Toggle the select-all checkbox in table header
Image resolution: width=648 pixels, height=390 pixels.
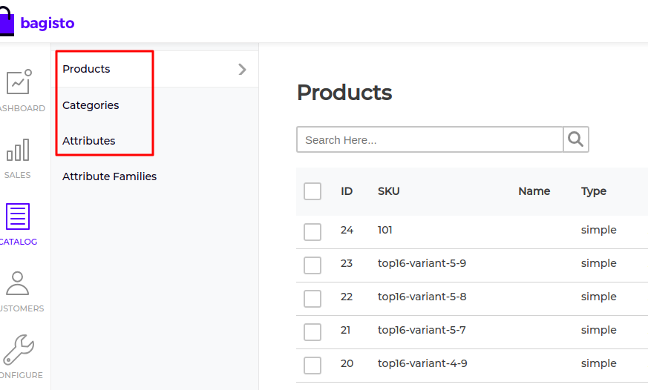312,191
